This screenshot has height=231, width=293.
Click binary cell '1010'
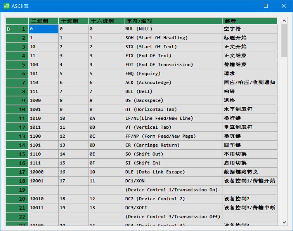43,118
